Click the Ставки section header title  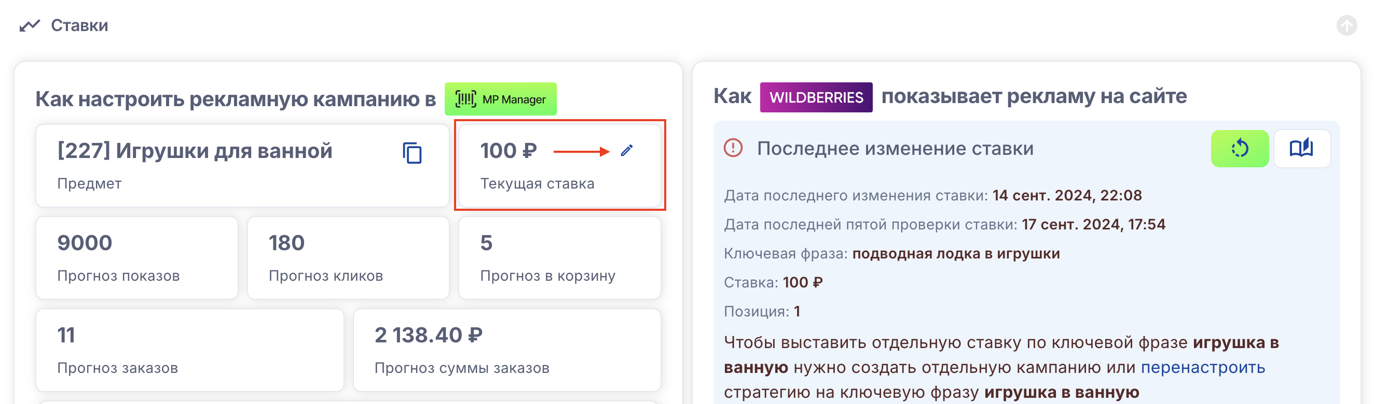pyautogui.click(x=79, y=25)
